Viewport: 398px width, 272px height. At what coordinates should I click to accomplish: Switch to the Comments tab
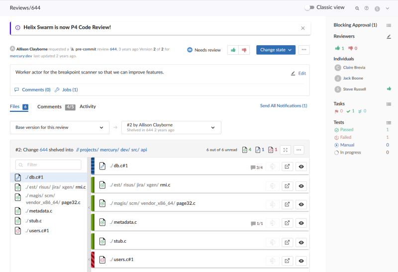coord(49,106)
